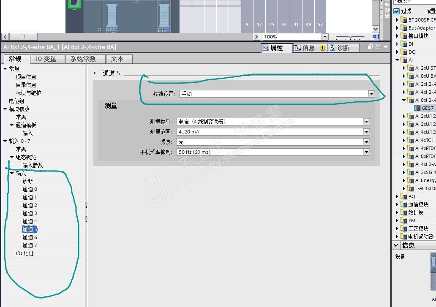Collapse the AI catalog folder arrow
This screenshot has height=307, width=436.
(x=397, y=60)
